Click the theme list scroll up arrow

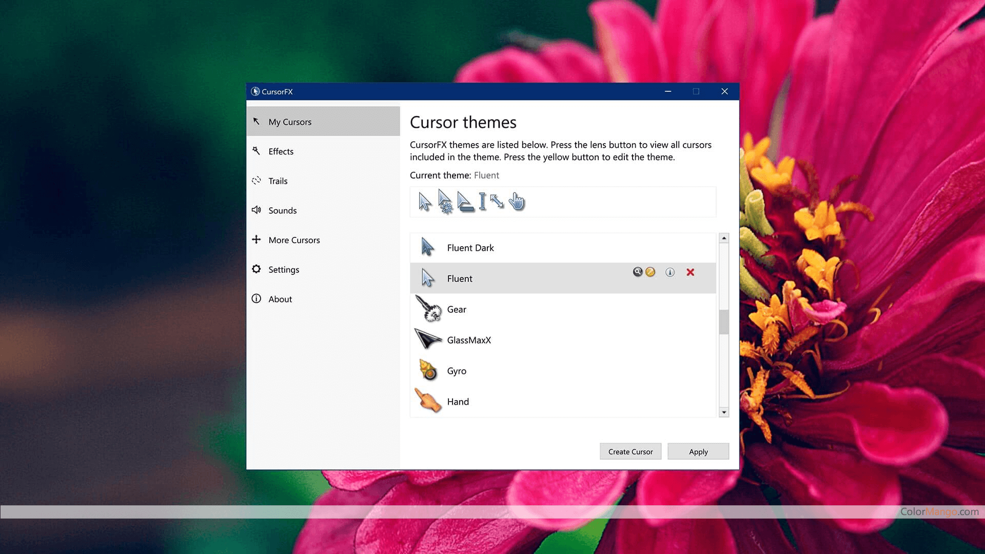[724, 238]
